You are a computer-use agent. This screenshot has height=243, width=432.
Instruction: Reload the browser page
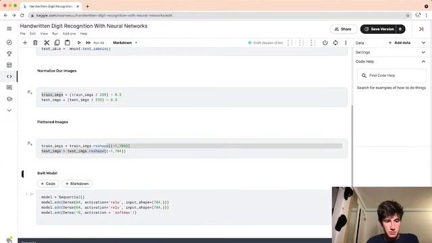coord(22,16)
